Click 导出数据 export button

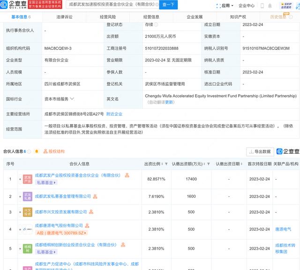pos(260,152)
